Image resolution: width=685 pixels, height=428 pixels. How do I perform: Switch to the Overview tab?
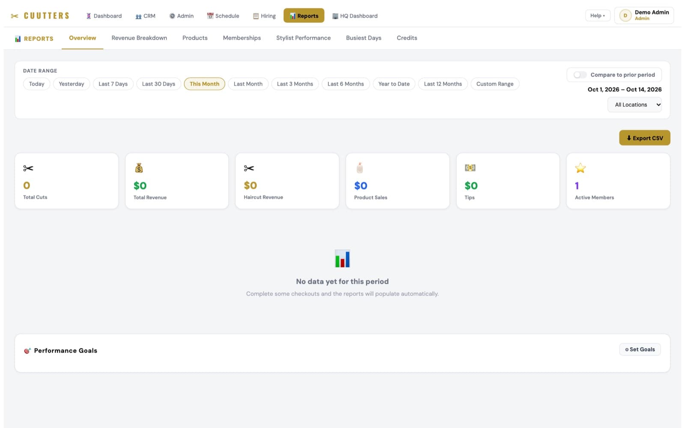pyautogui.click(x=83, y=38)
